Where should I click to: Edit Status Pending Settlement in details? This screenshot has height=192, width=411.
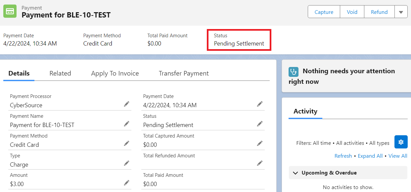click(260, 124)
